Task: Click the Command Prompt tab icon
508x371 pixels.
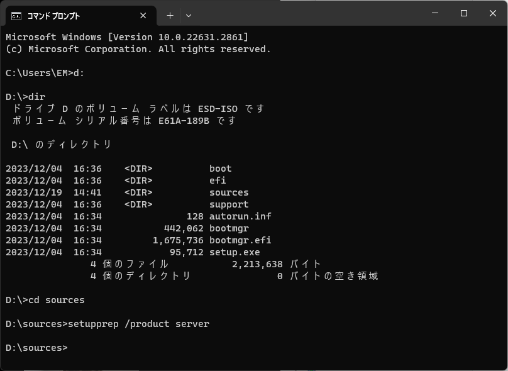Action: click(x=16, y=16)
